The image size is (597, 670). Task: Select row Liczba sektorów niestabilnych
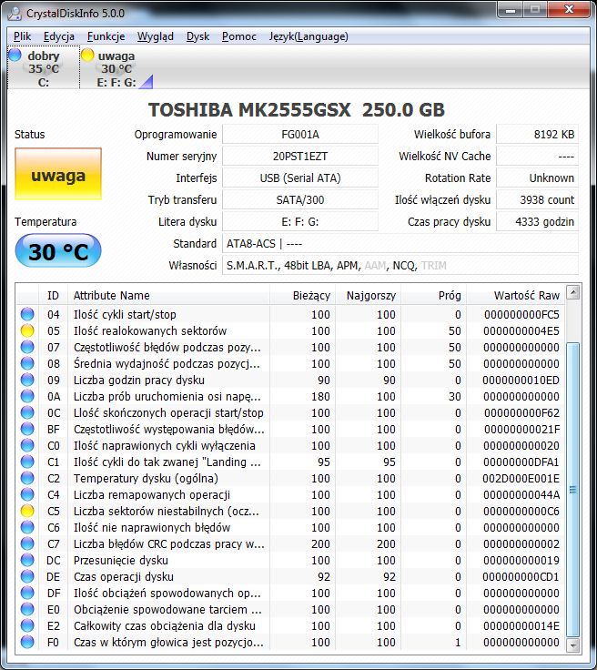point(290,511)
